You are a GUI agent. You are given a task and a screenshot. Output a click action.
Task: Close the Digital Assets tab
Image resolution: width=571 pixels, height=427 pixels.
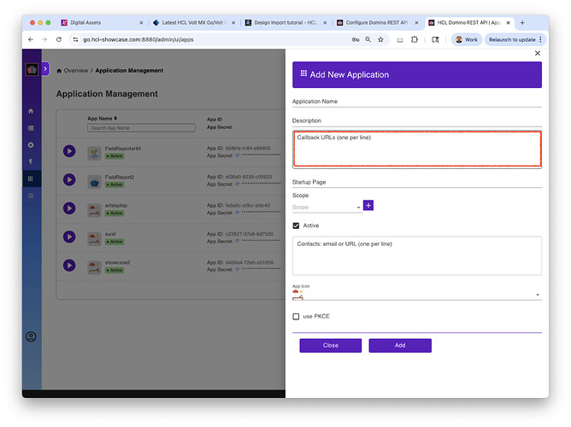(x=141, y=22)
